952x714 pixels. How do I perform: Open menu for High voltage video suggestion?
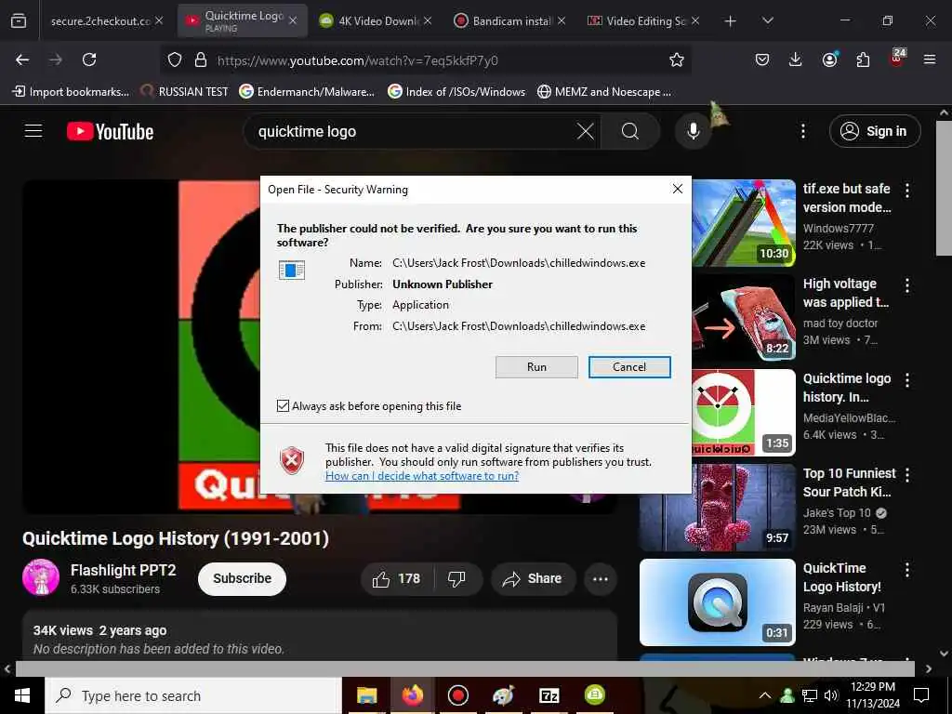(907, 285)
